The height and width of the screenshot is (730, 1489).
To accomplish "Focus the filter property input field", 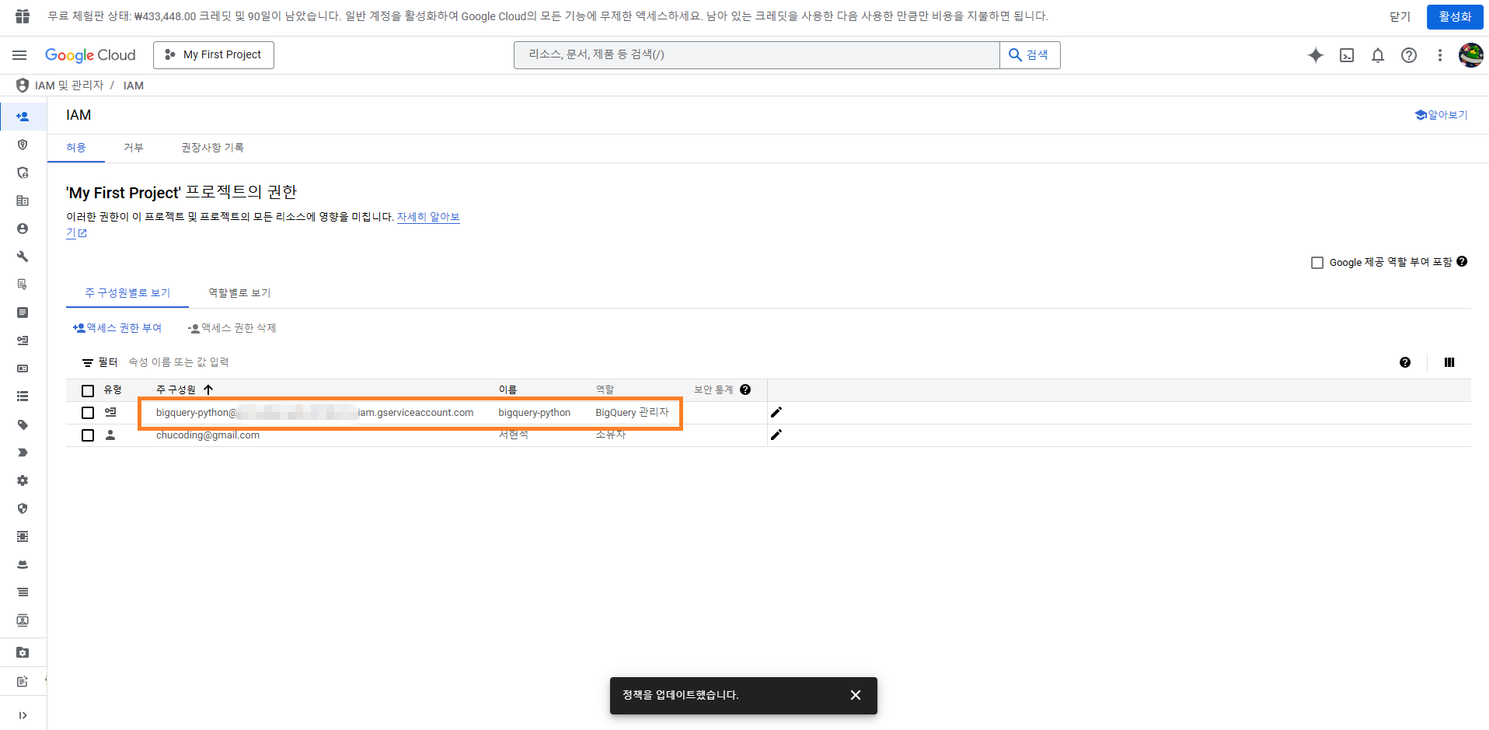I will click(179, 362).
